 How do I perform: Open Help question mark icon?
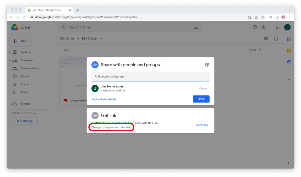255,27
